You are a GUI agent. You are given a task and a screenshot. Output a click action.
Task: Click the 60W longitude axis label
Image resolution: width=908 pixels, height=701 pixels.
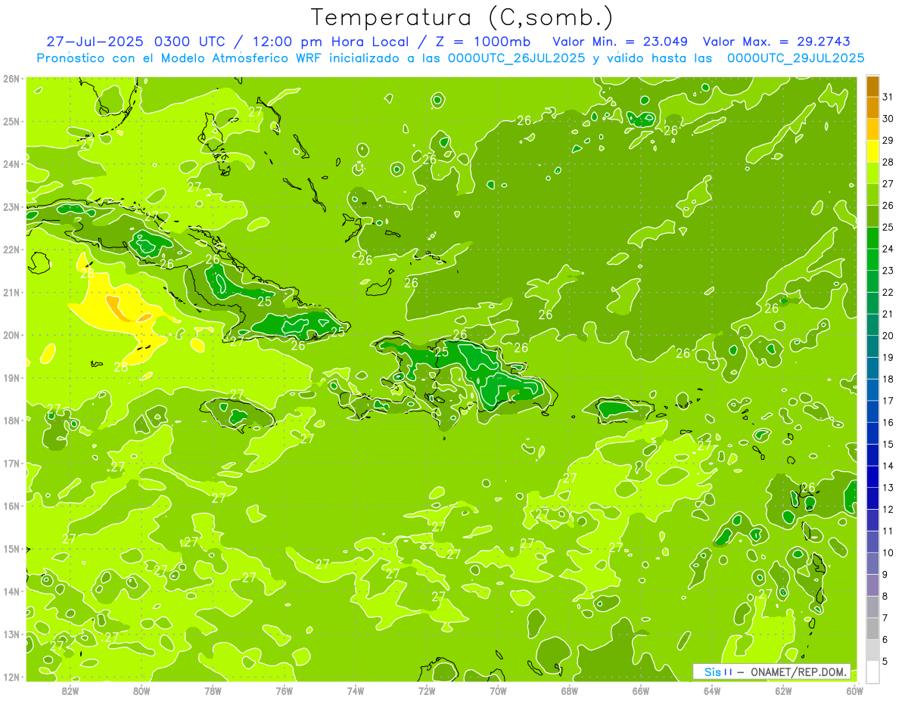854,690
